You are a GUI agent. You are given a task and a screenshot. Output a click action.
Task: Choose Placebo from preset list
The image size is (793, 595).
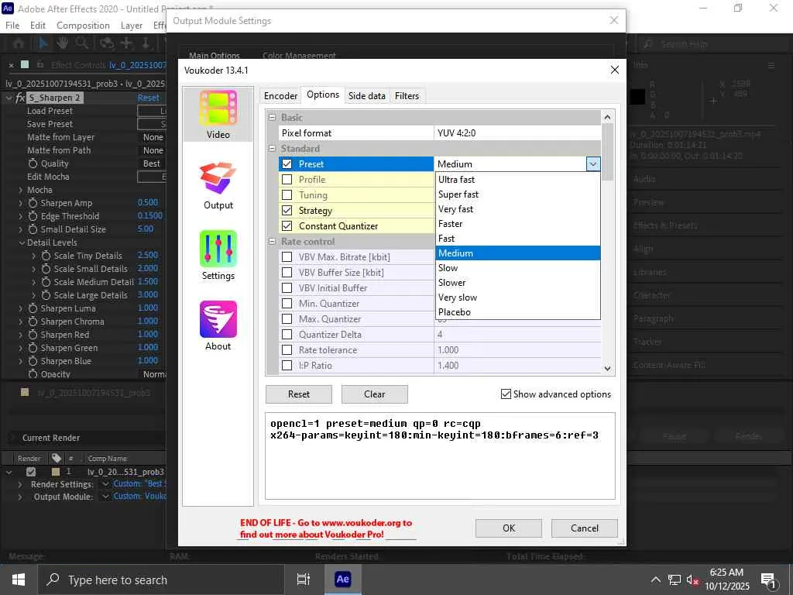(518, 312)
